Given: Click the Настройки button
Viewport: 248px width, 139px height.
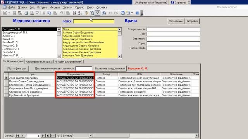Looking at the screenshot, I should [192, 21].
